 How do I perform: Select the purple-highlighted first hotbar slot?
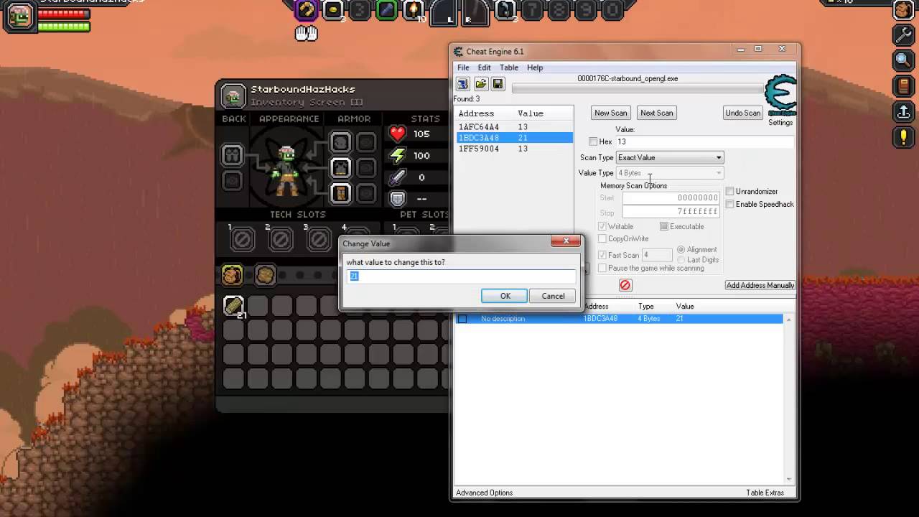307,10
